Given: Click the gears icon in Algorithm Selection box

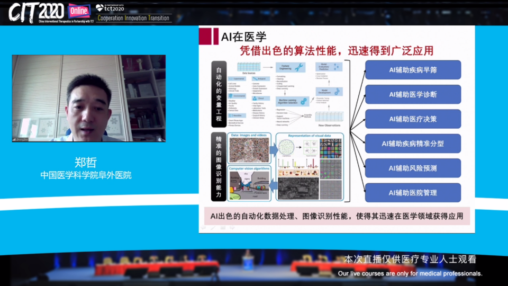Looking at the screenshot, I should pos(304,100).
